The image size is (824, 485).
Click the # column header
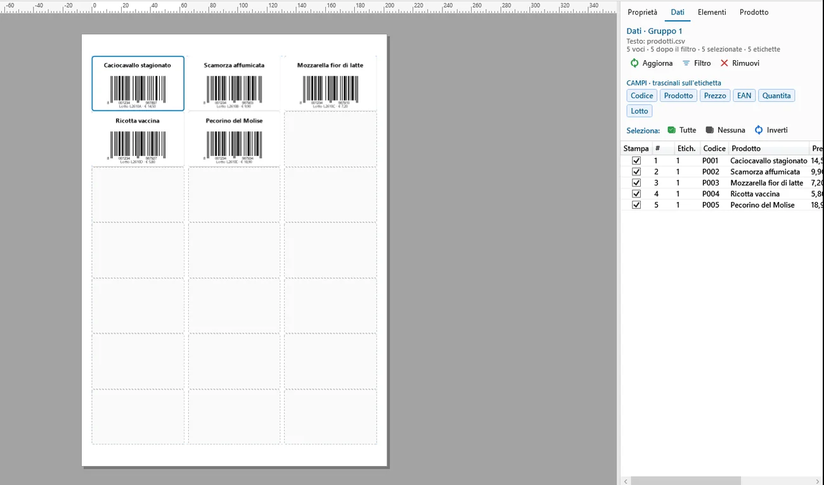click(x=663, y=149)
